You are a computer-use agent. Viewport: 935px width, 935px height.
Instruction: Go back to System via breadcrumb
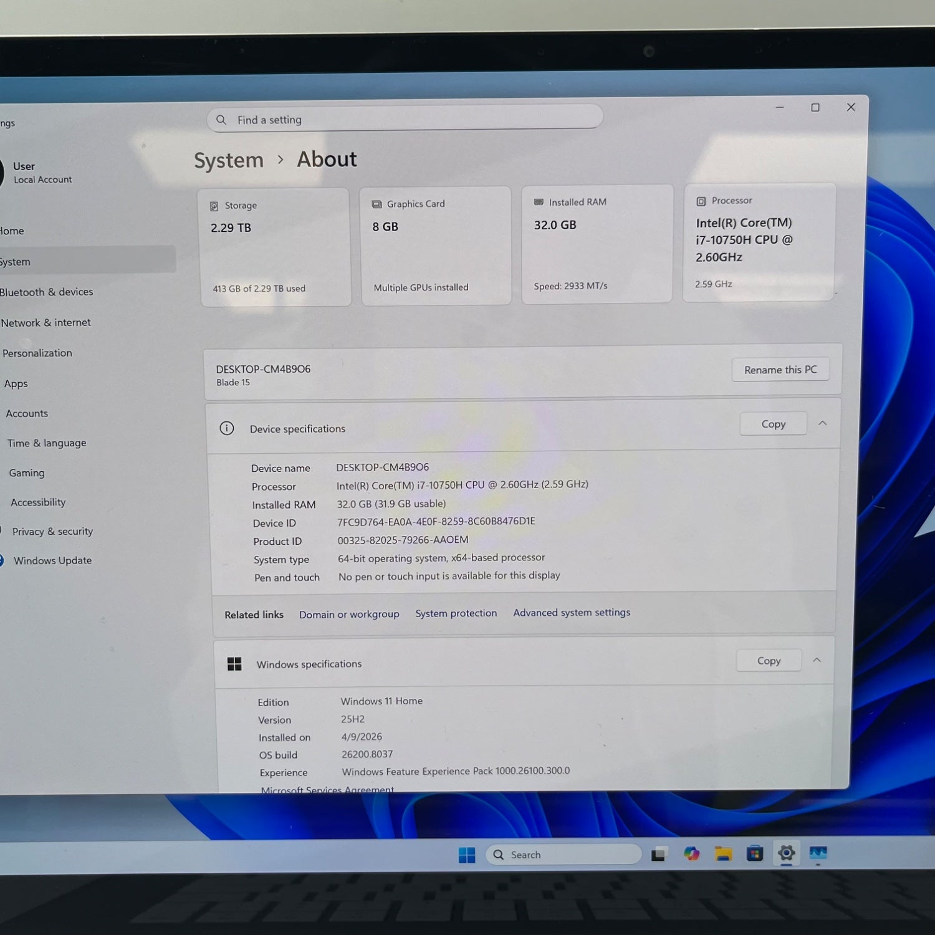pyautogui.click(x=229, y=161)
